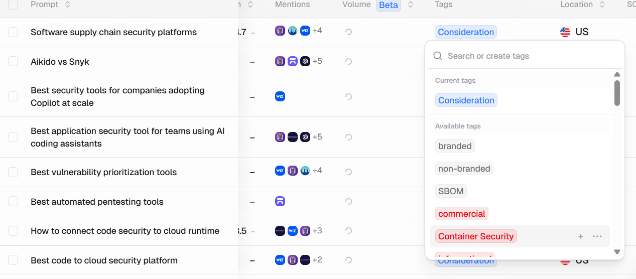Click the plus icon on Container Security tag
The image size is (636, 279).
(x=581, y=236)
